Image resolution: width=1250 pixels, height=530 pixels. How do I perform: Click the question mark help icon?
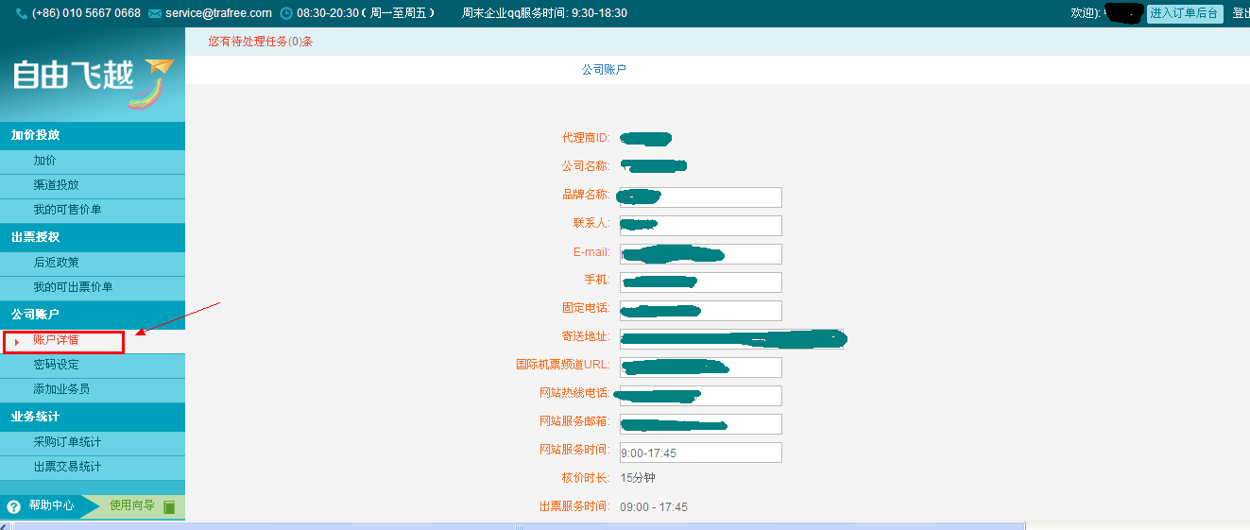(13, 506)
